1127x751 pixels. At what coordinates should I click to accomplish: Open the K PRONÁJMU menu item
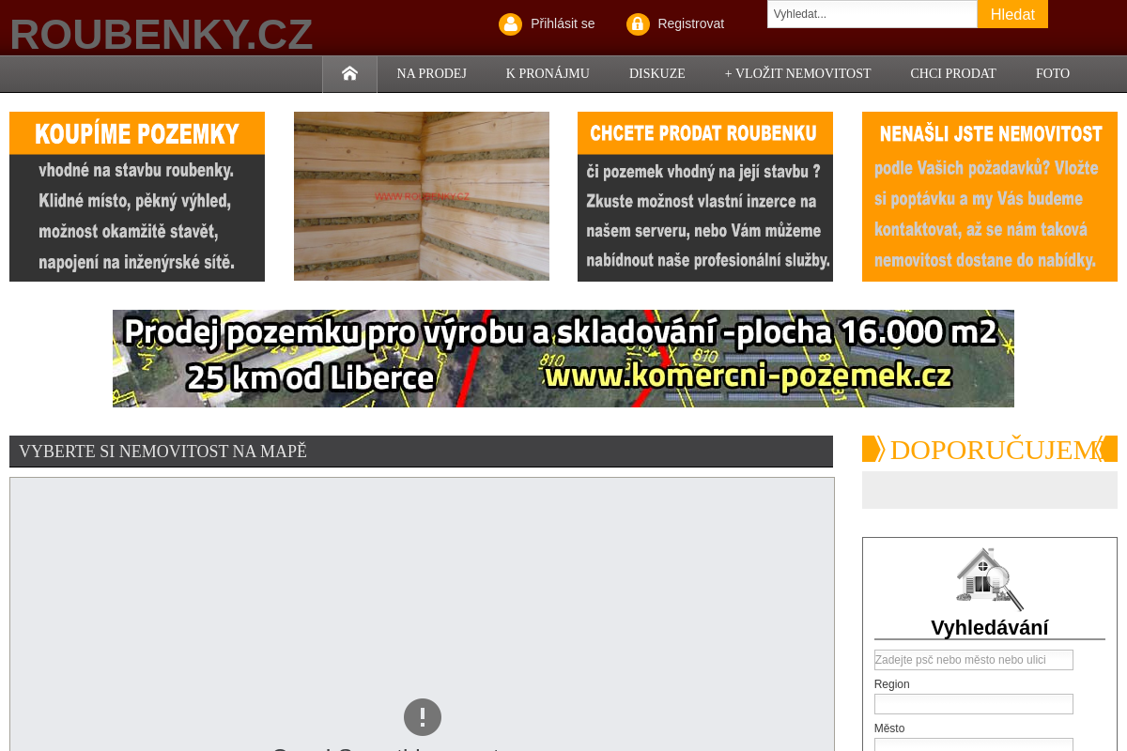[x=548, y=73]
